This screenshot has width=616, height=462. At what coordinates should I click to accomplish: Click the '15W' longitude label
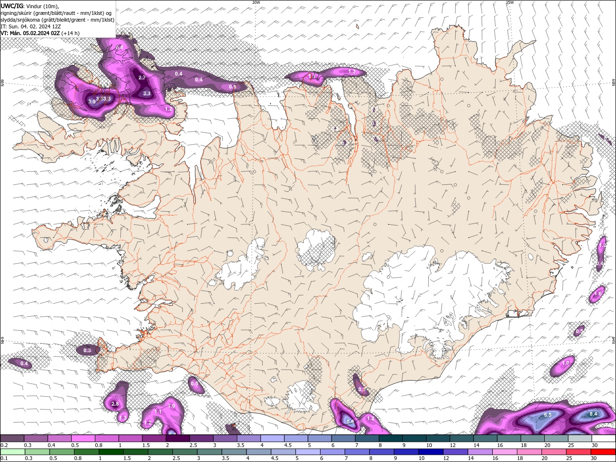coord(510,2)
